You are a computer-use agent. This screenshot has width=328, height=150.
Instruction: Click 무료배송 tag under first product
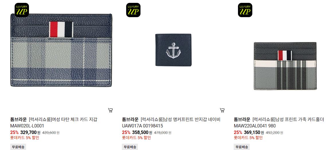pyautogui.click(x=18, y=147)
